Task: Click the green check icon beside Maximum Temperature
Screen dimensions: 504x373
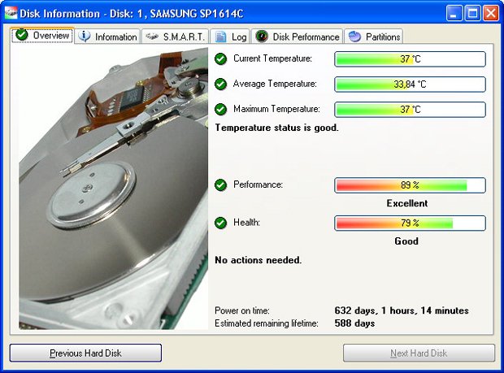Action: click(220, 109)
